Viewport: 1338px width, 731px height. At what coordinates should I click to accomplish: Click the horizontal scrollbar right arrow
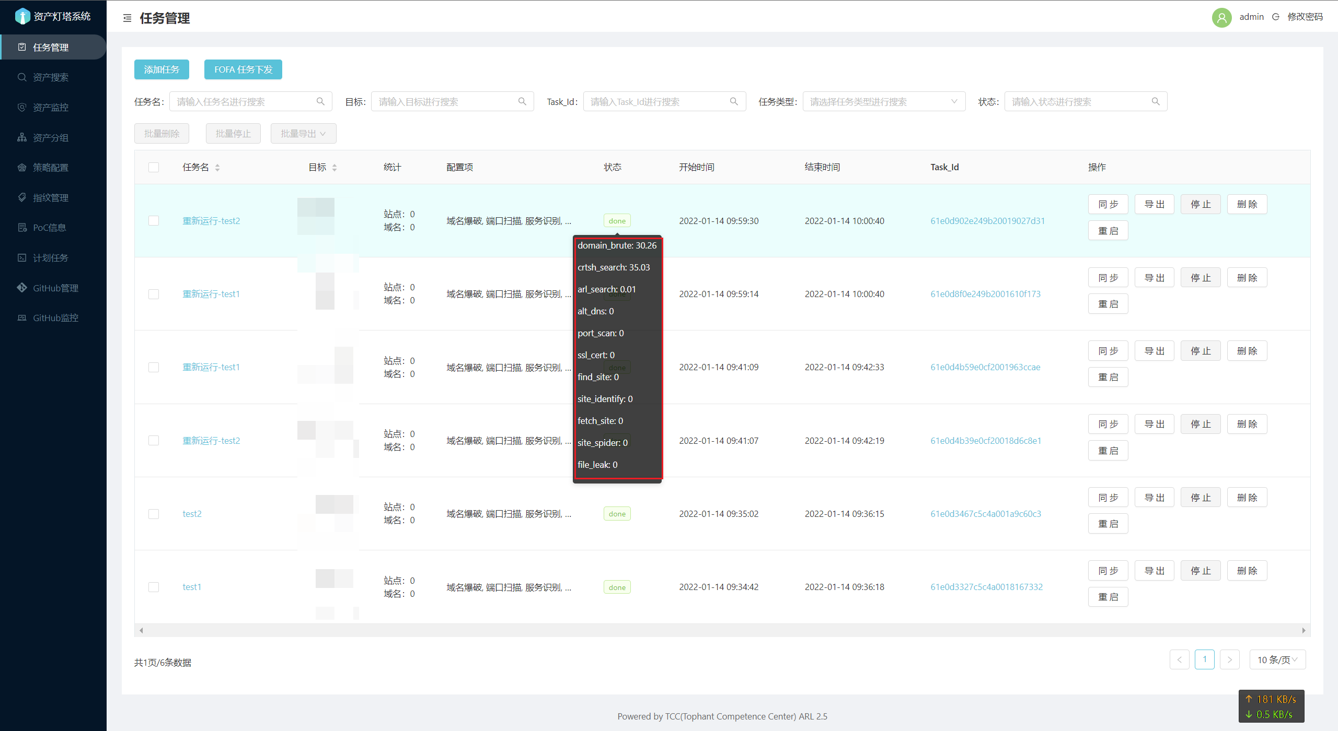click(x=1304, y=630)
